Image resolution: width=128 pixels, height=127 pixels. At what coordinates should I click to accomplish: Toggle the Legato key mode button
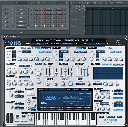[x=18, y=121]
